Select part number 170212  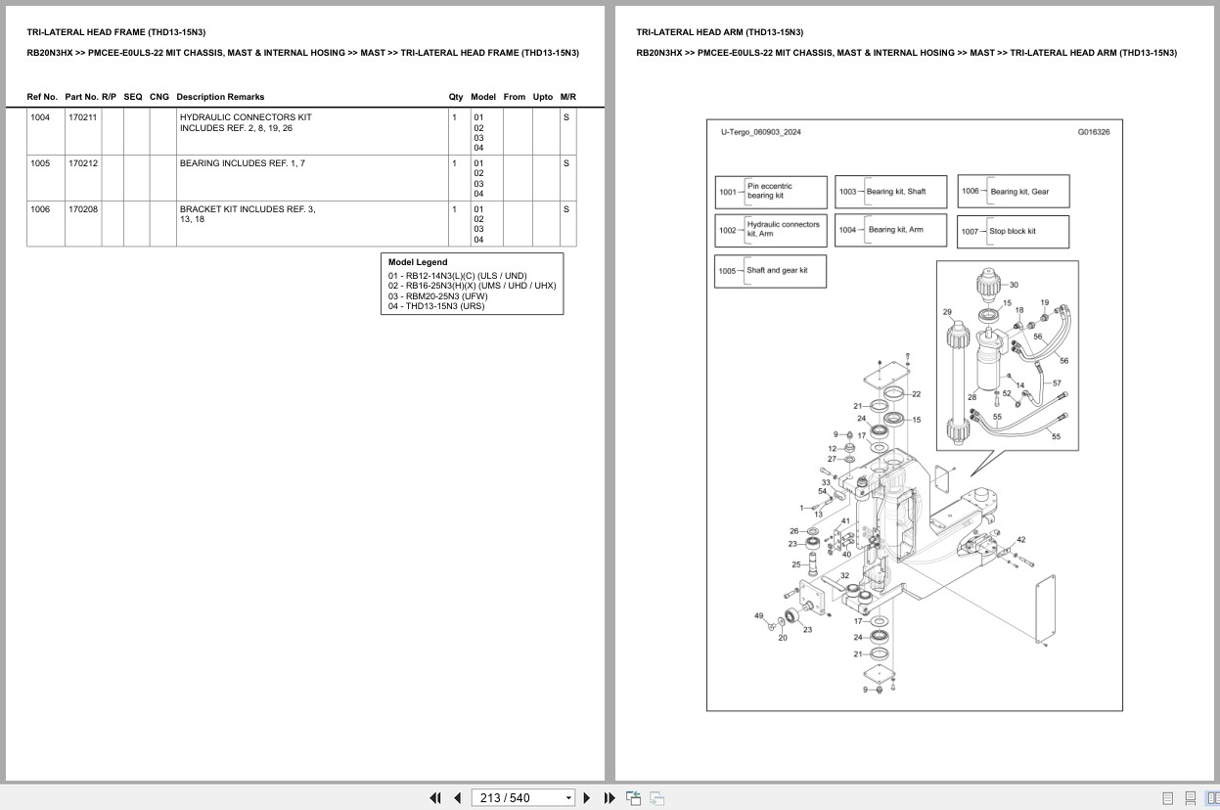point(82,163)
